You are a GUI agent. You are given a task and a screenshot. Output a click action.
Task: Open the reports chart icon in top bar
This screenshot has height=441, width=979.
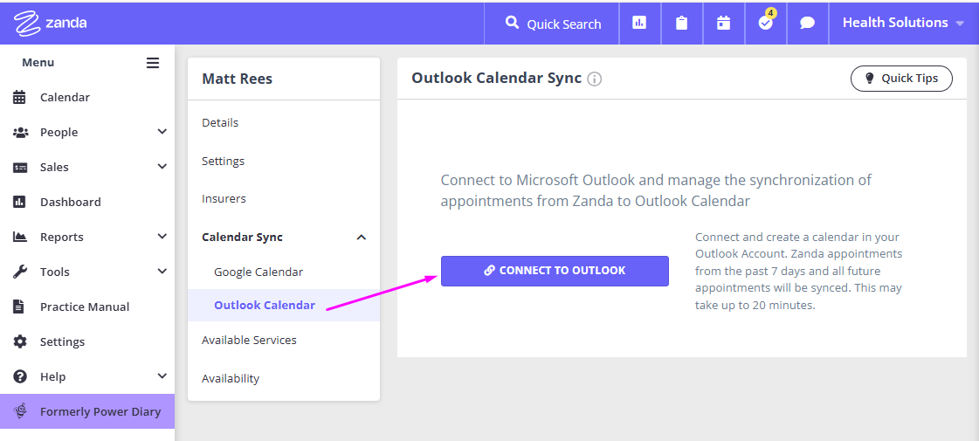tap(639, 23)
